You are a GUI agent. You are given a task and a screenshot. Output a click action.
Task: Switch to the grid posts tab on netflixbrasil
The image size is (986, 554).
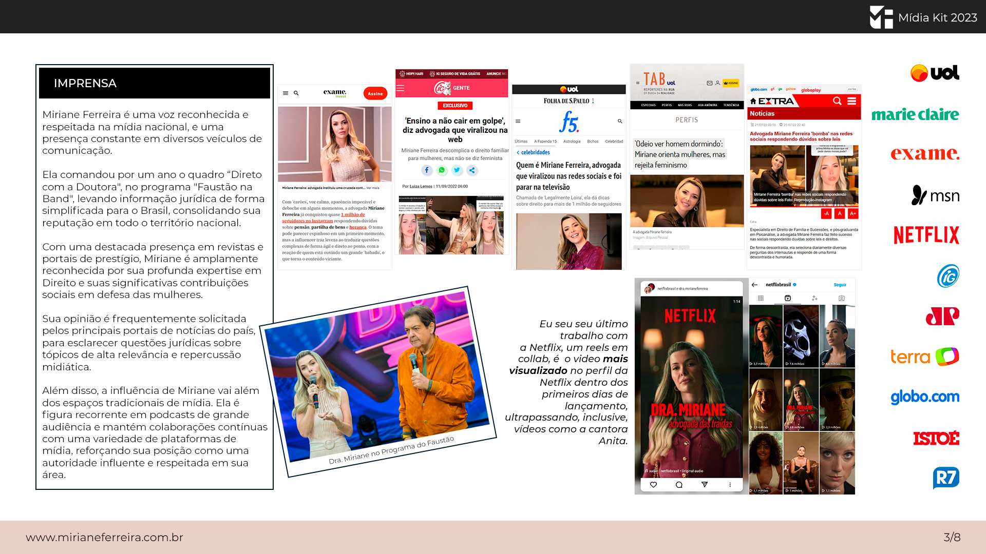761,298
